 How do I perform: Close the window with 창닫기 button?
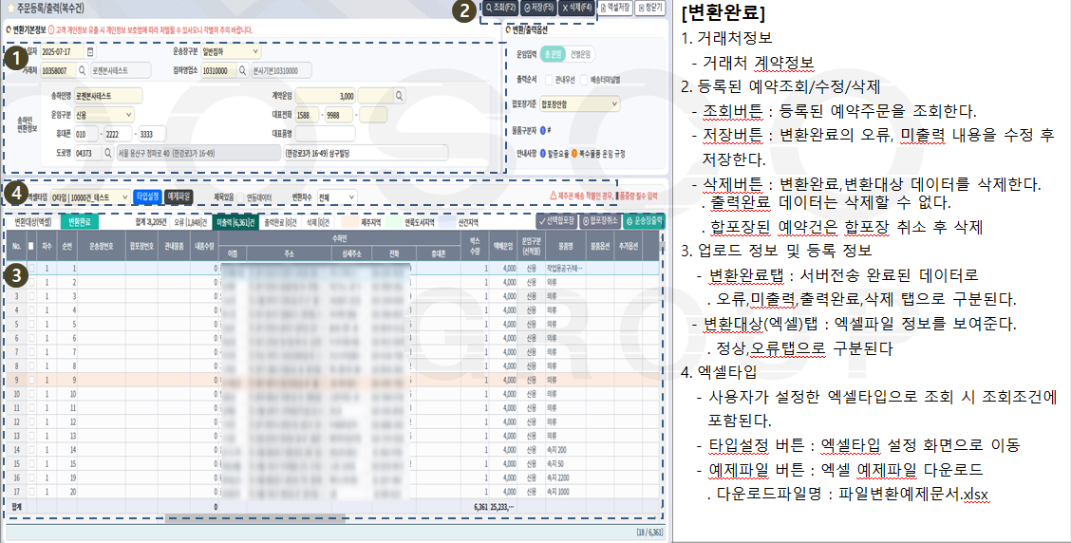coord(649,8)
